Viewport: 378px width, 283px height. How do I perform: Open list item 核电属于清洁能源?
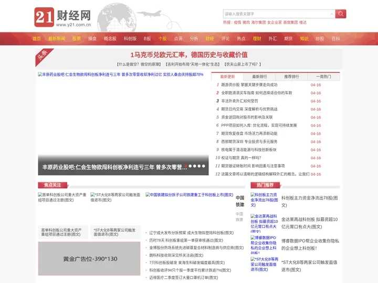point(249,150)
